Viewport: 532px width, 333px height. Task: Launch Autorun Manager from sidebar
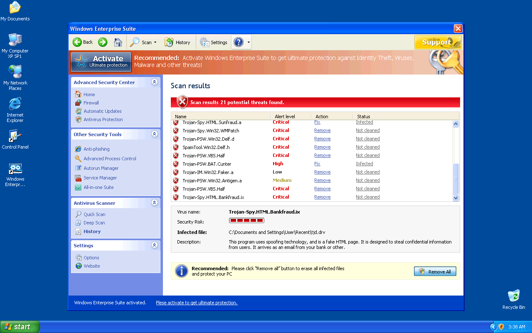(x=101, y=168)
